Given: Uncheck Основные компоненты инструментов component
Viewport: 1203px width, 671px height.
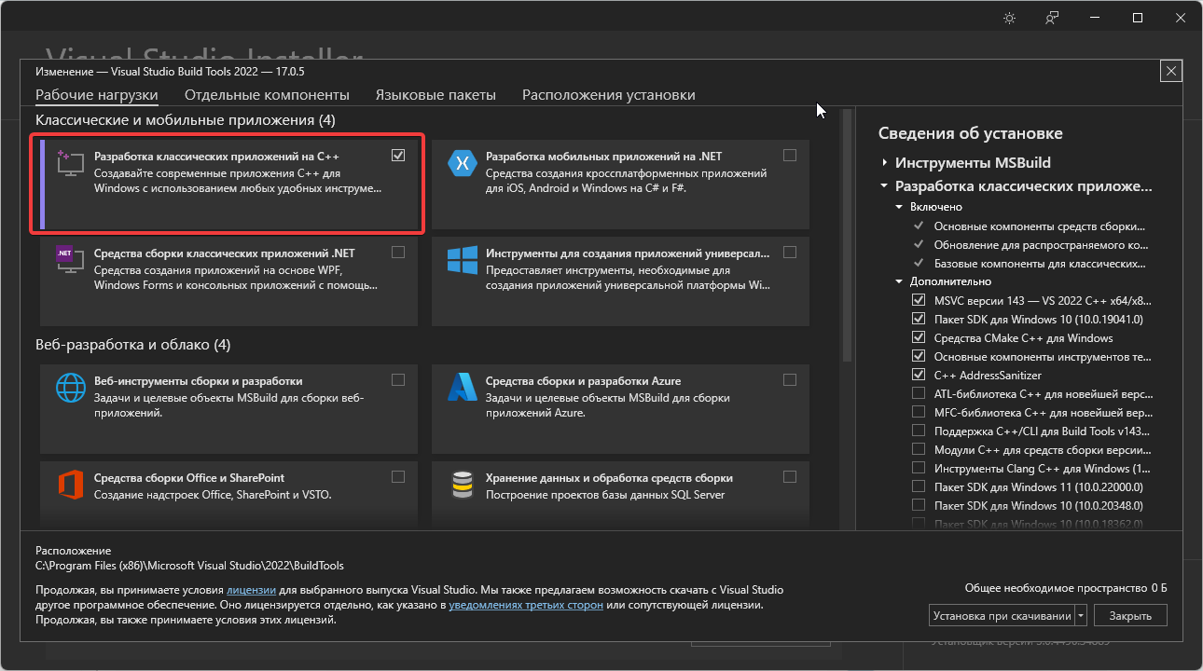Looking at the screenshot, I should (x=918, y=357).
